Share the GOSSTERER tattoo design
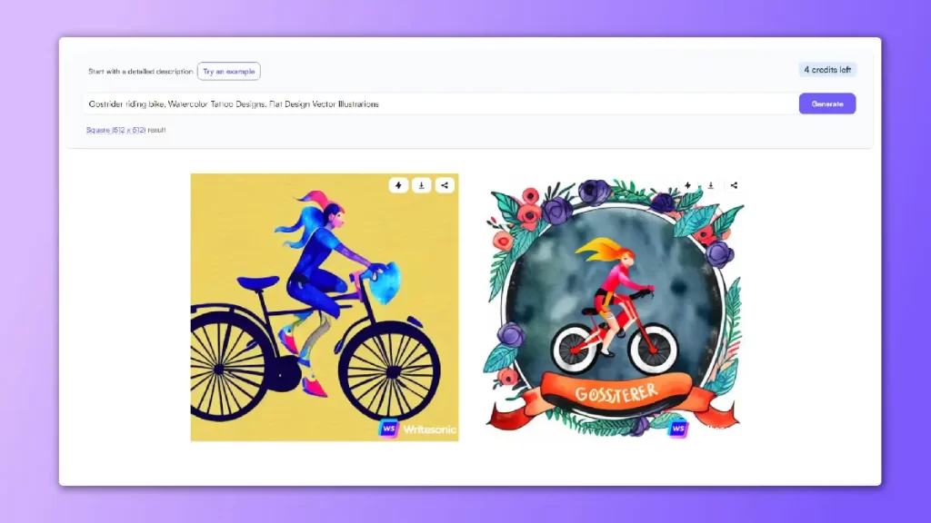Screen dimensions: 931x523 (x=734, y=185)
